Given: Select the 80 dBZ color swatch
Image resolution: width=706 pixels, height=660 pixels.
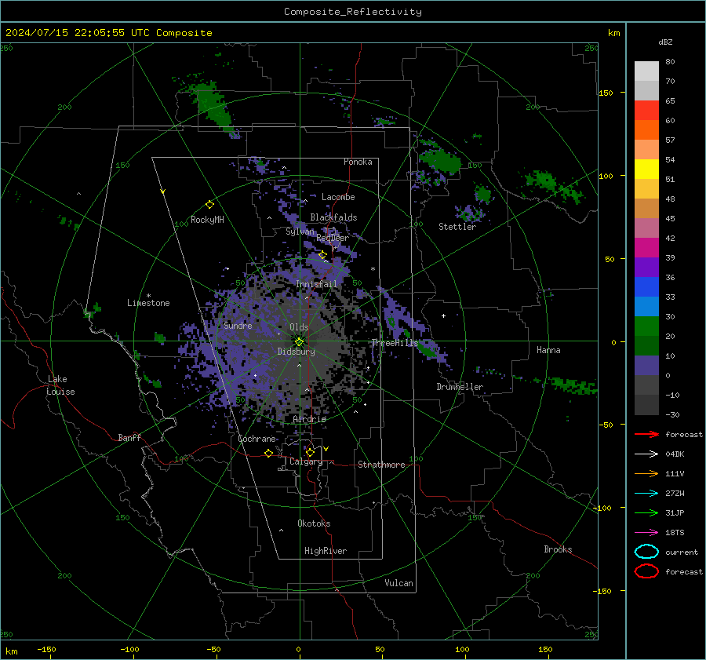Looking at the screenshot, I should (646, 71).
